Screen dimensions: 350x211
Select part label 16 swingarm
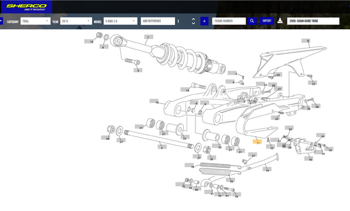pyautogui.click(x=154, y=101)
